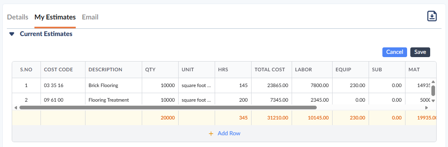
Task: Click the Current Estimates heading
Action: 46,34
